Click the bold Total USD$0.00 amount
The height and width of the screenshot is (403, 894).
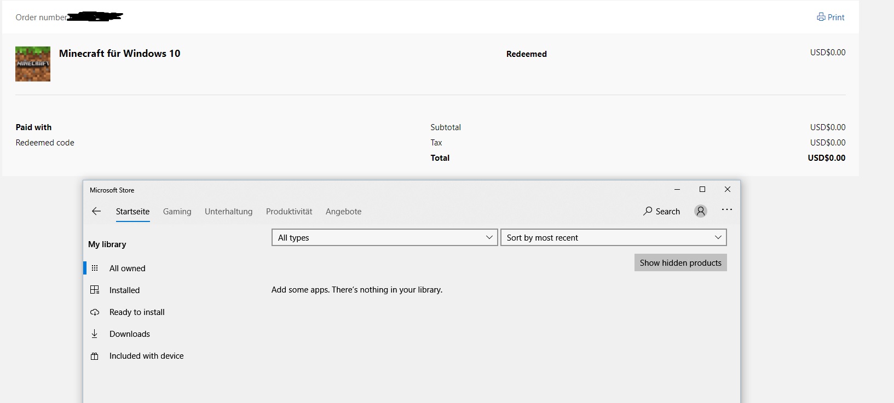point(826,158)
